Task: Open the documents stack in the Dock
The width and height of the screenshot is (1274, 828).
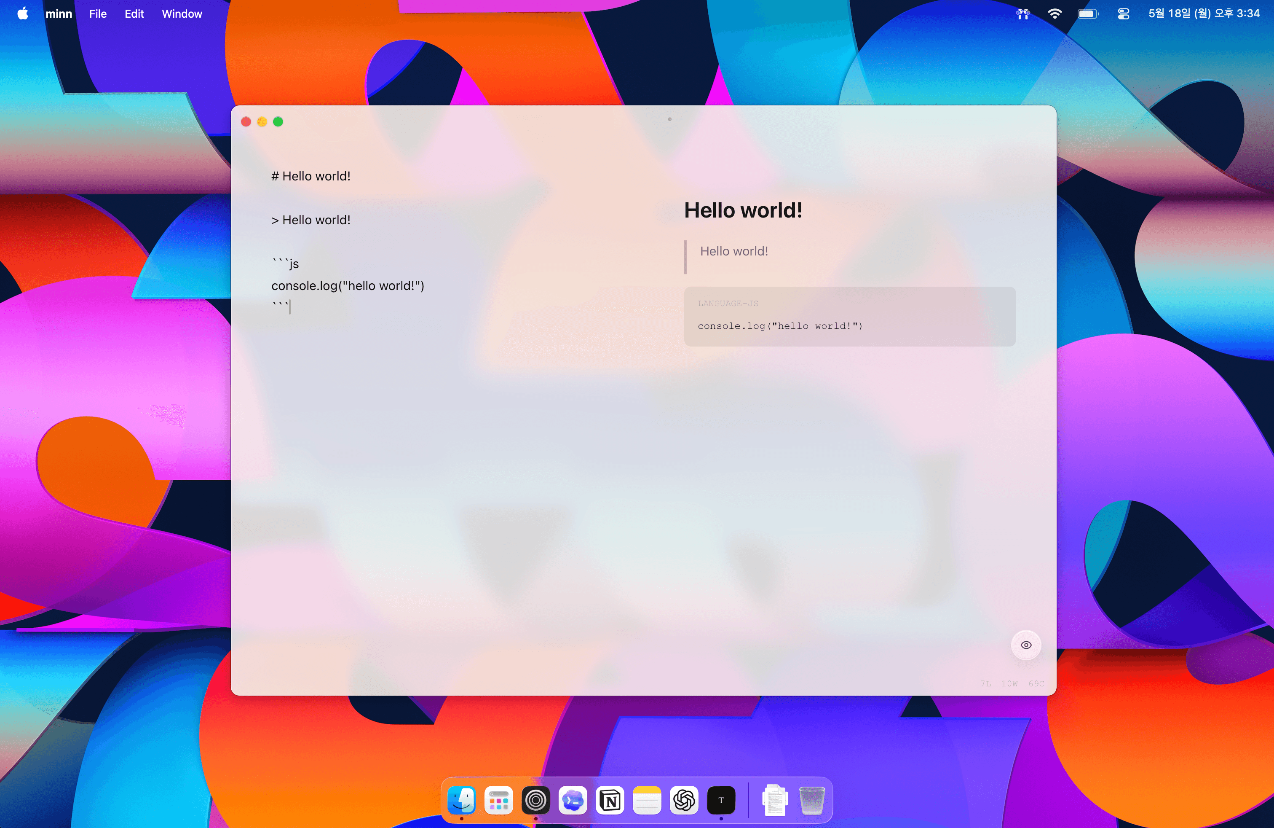Action: click(x=775, y=800)
